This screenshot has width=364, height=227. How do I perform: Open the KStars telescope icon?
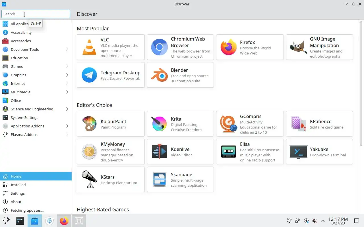click(x=89, y=179)
